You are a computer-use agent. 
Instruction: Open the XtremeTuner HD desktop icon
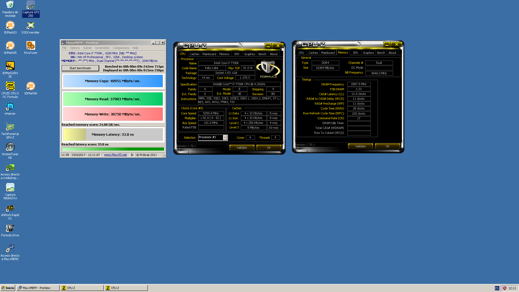[10, 151]
